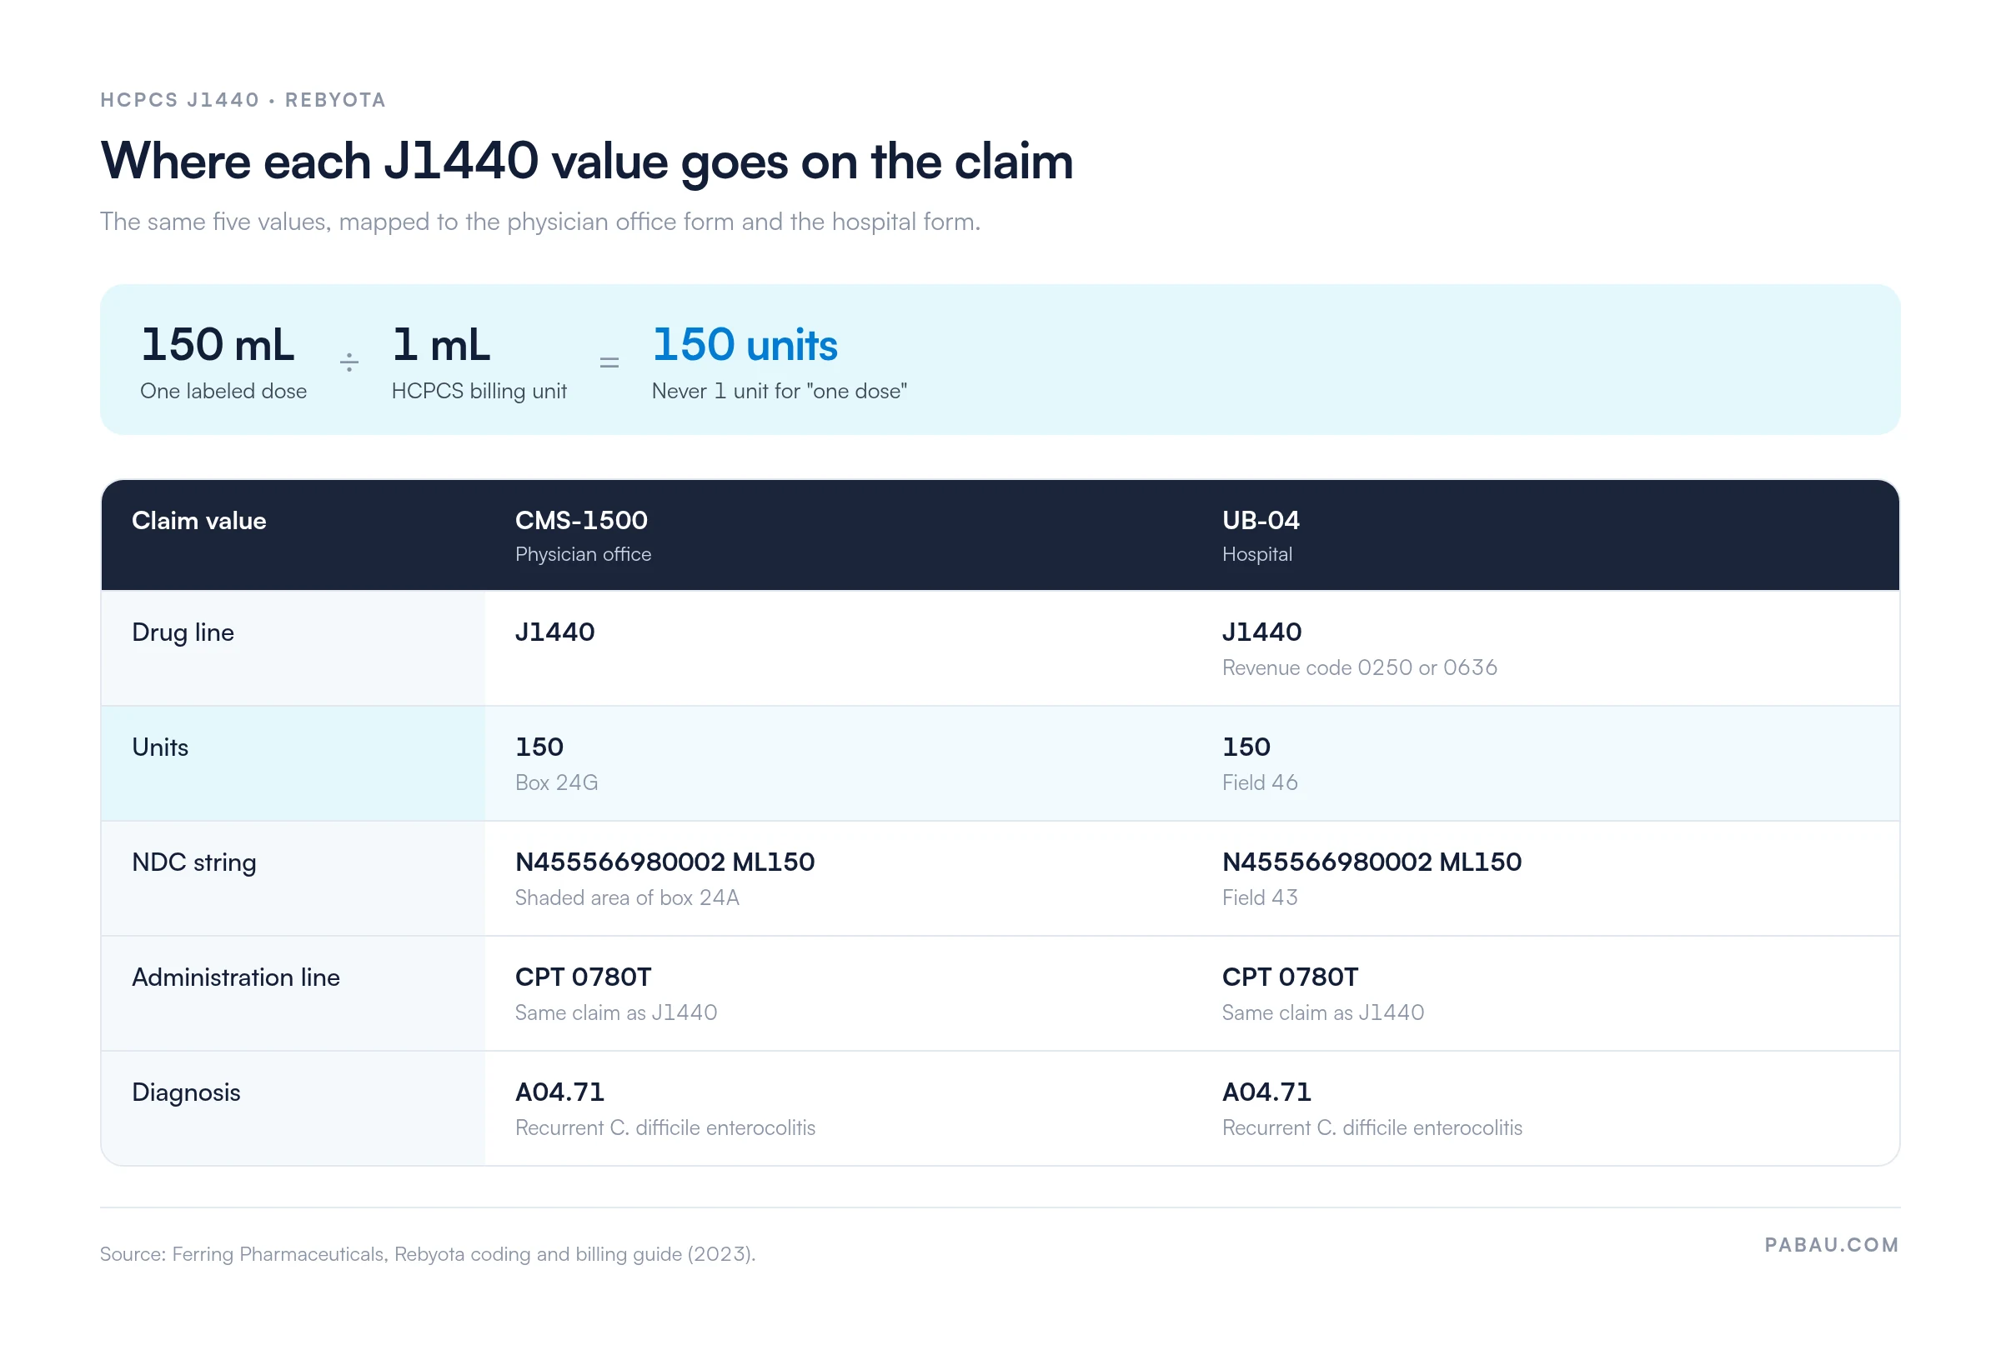Select J1440 in the CMS-1500 column
Image resolution: width=2001 pixels, height=1360 pixels.
[x=554, y=632]
